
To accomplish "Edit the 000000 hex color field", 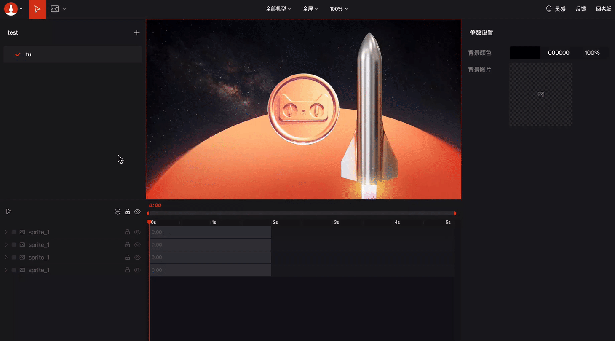I will tap(559, 53).
